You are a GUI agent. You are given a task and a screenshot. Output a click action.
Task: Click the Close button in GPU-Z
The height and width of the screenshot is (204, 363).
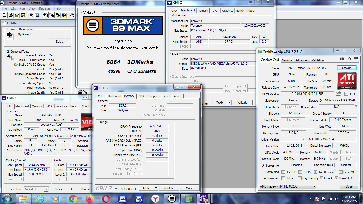click(x=349, y=186)
